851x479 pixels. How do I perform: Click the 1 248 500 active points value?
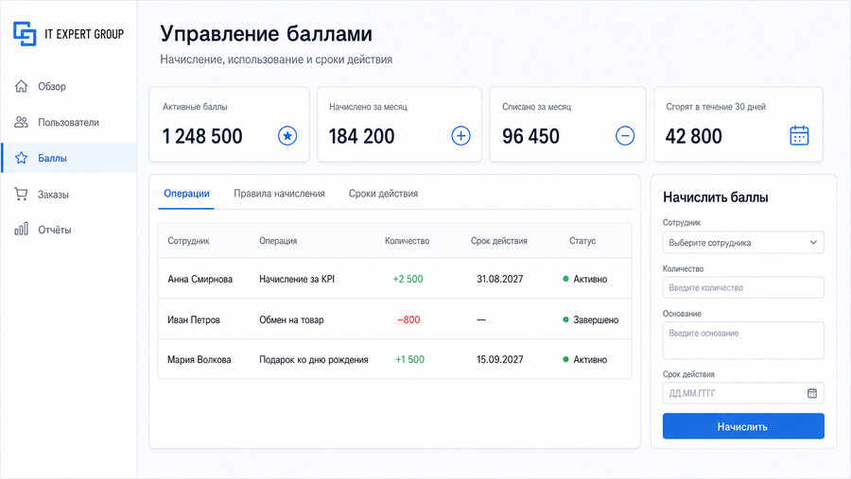point(202,136)
